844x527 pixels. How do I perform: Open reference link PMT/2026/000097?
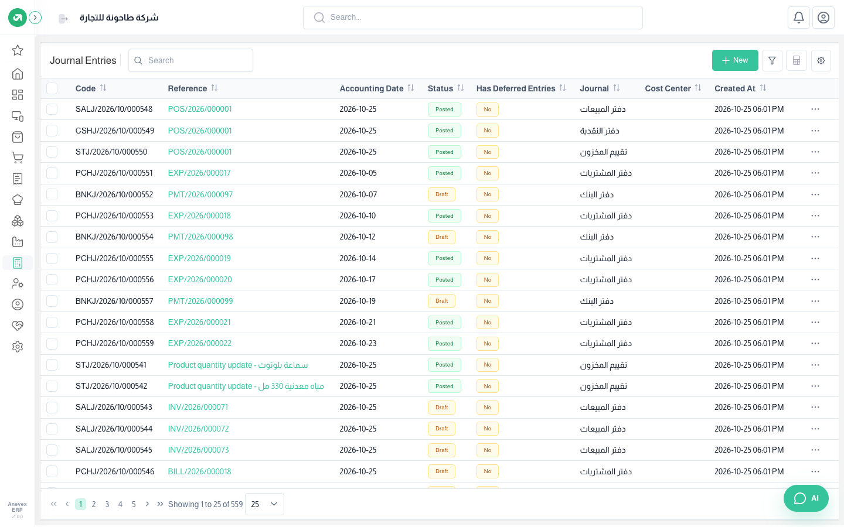[x=200, y=194]
